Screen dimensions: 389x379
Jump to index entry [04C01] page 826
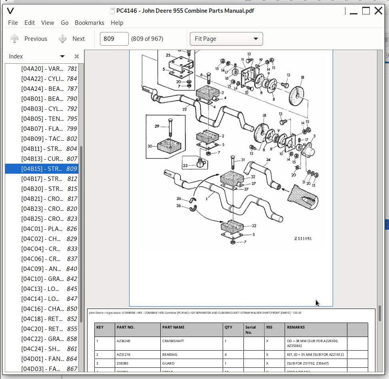pyautogui.click(x=42, y=229)
